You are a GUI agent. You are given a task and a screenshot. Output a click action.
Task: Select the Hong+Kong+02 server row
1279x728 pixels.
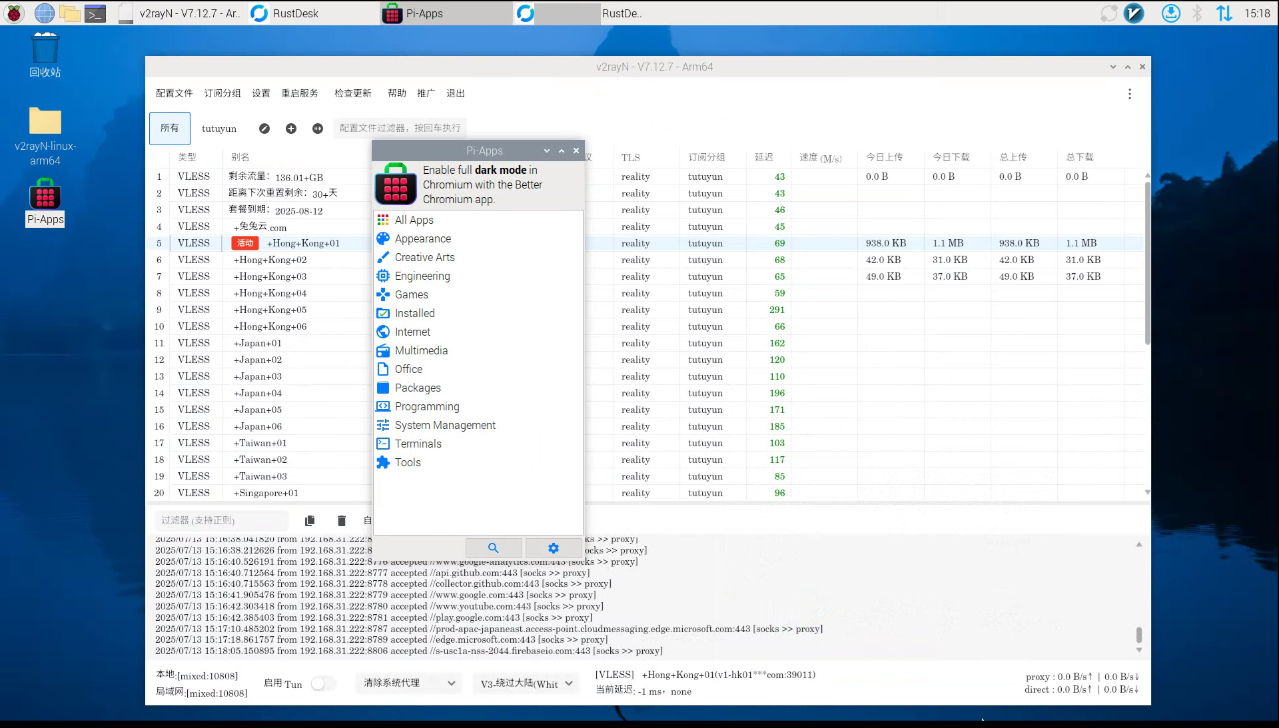[x=270, y=260]
